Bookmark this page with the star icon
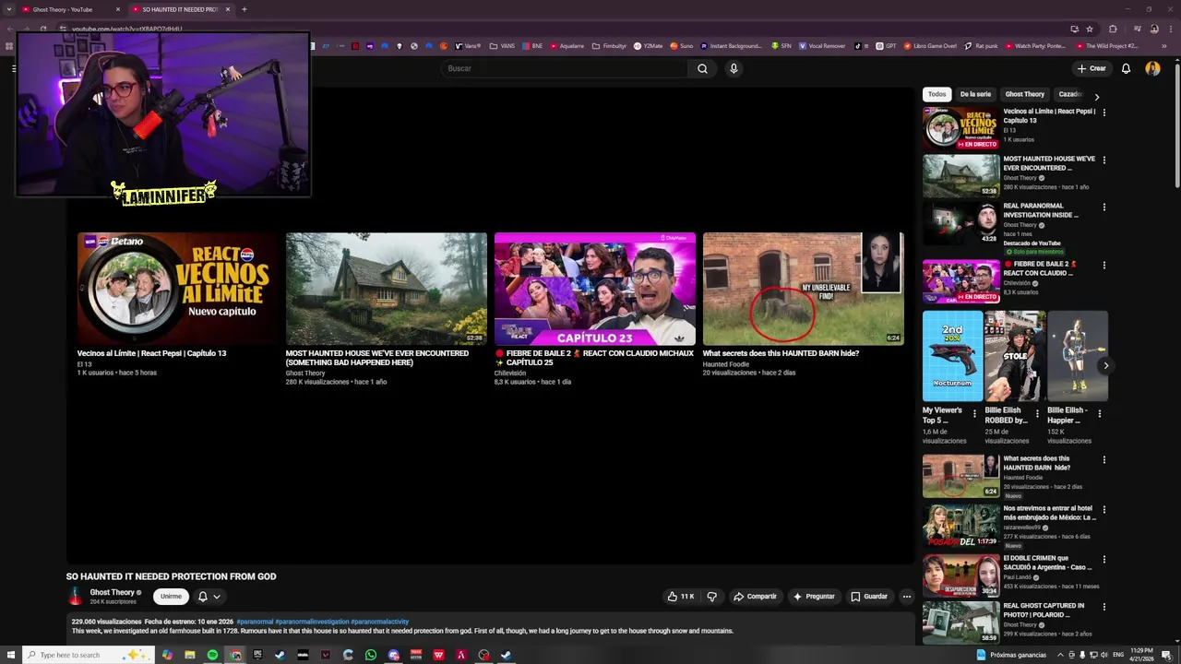1181x664 pixels. pyautogui.click(x=1090, y=29)
